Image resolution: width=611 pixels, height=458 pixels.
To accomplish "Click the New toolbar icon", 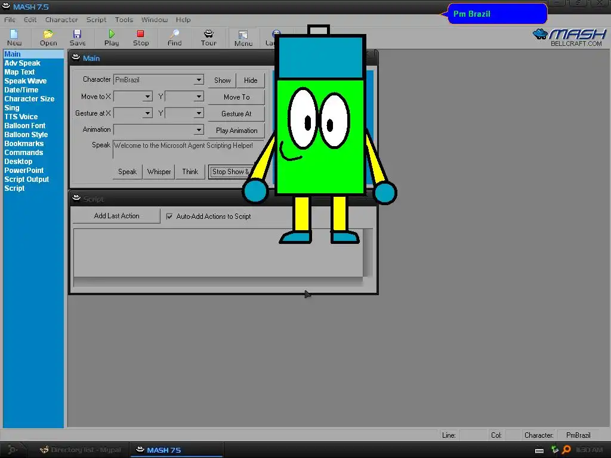I will pyautogui.click(x=14, y=38).
